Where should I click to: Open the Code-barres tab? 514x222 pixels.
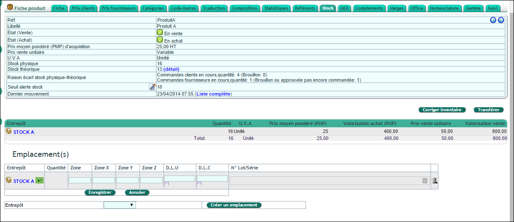click(x=184, y=8)
